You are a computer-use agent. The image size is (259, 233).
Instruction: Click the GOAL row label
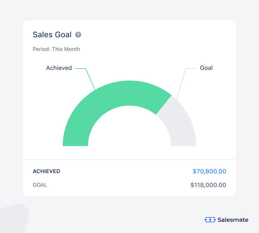point(40,185)
